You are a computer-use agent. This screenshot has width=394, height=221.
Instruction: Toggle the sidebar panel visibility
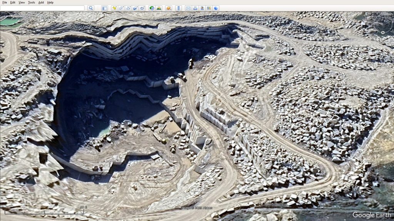click(x=104, y=8)
